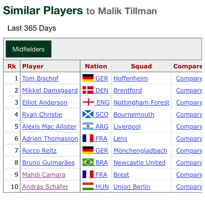Click the Hungary flag in András Schäfer's row
The width and height of the screenshot is (205, 200).
88,186
